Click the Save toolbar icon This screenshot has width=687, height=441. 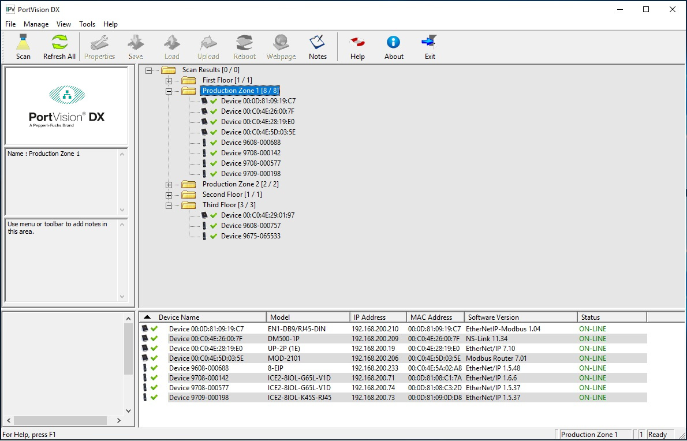(x=136, y=43)
